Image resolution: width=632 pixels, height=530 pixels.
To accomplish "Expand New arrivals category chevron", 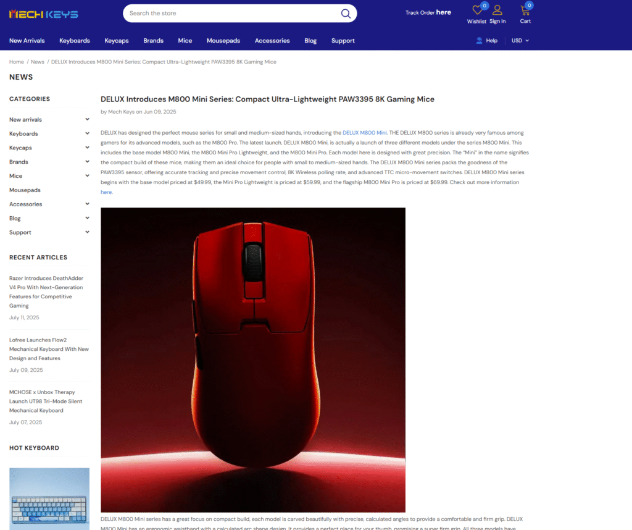I will click(87, 119).
